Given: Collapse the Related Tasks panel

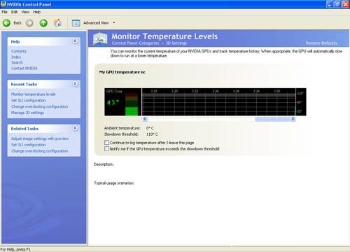Looking at the screenshot, I should 75,128.
